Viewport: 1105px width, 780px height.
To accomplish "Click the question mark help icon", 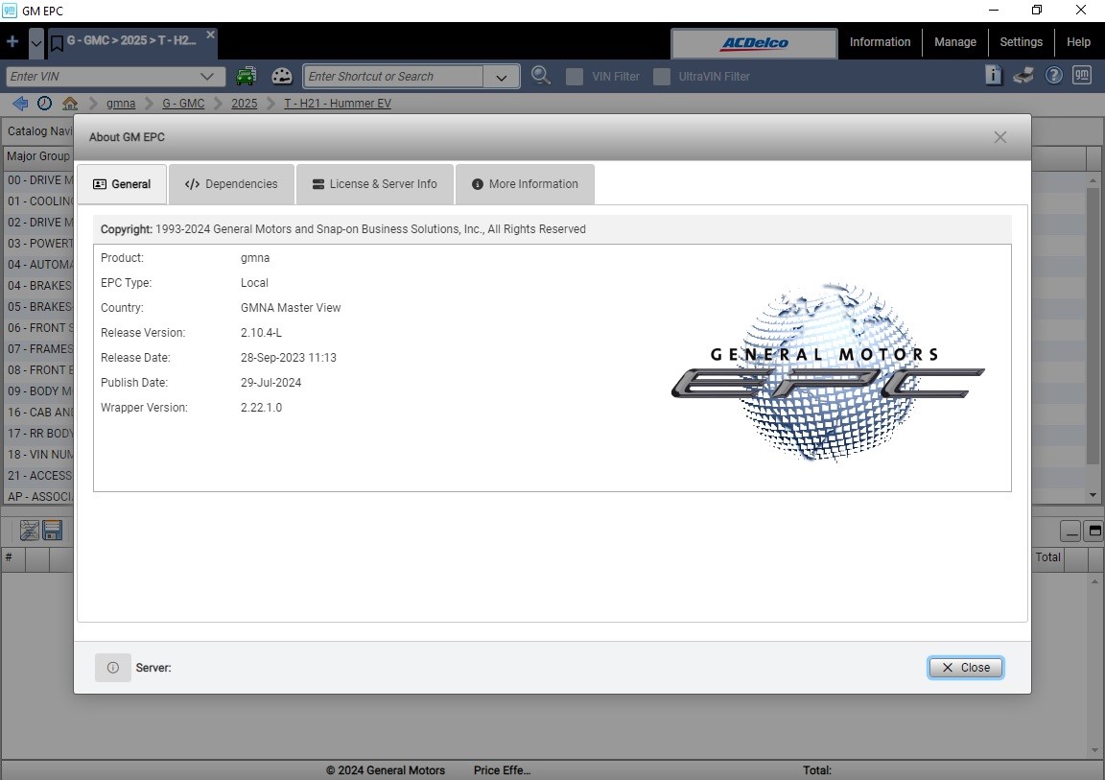I will [x=1053, y=76].
